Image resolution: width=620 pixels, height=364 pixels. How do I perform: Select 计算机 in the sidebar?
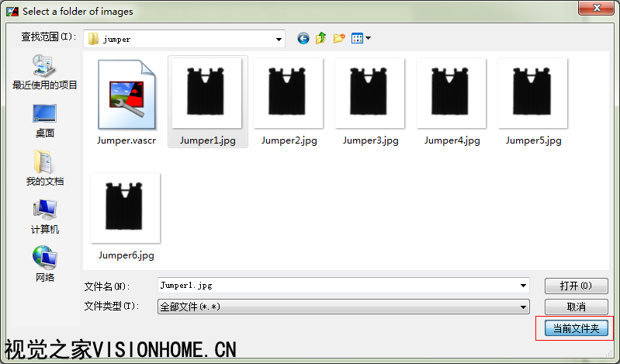coord(45,216)
